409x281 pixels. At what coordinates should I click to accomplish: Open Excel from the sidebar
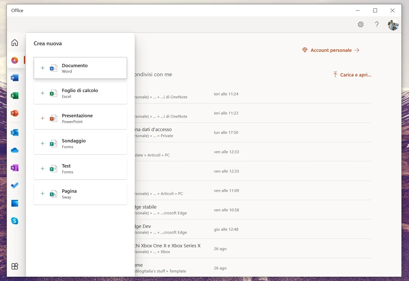pyautogui.click(x=14, y=95)
